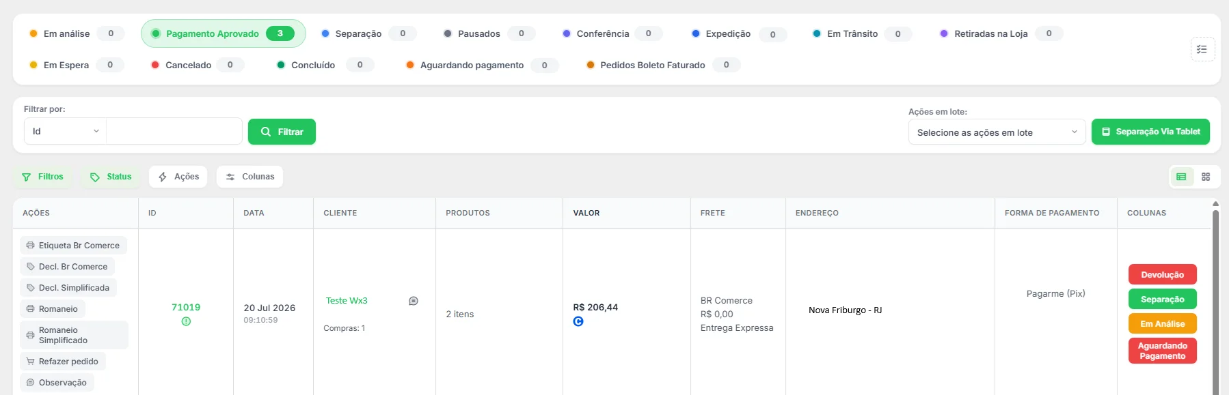Select Concluído status tab
The image size is (1229, 395).
pos(325,65)
